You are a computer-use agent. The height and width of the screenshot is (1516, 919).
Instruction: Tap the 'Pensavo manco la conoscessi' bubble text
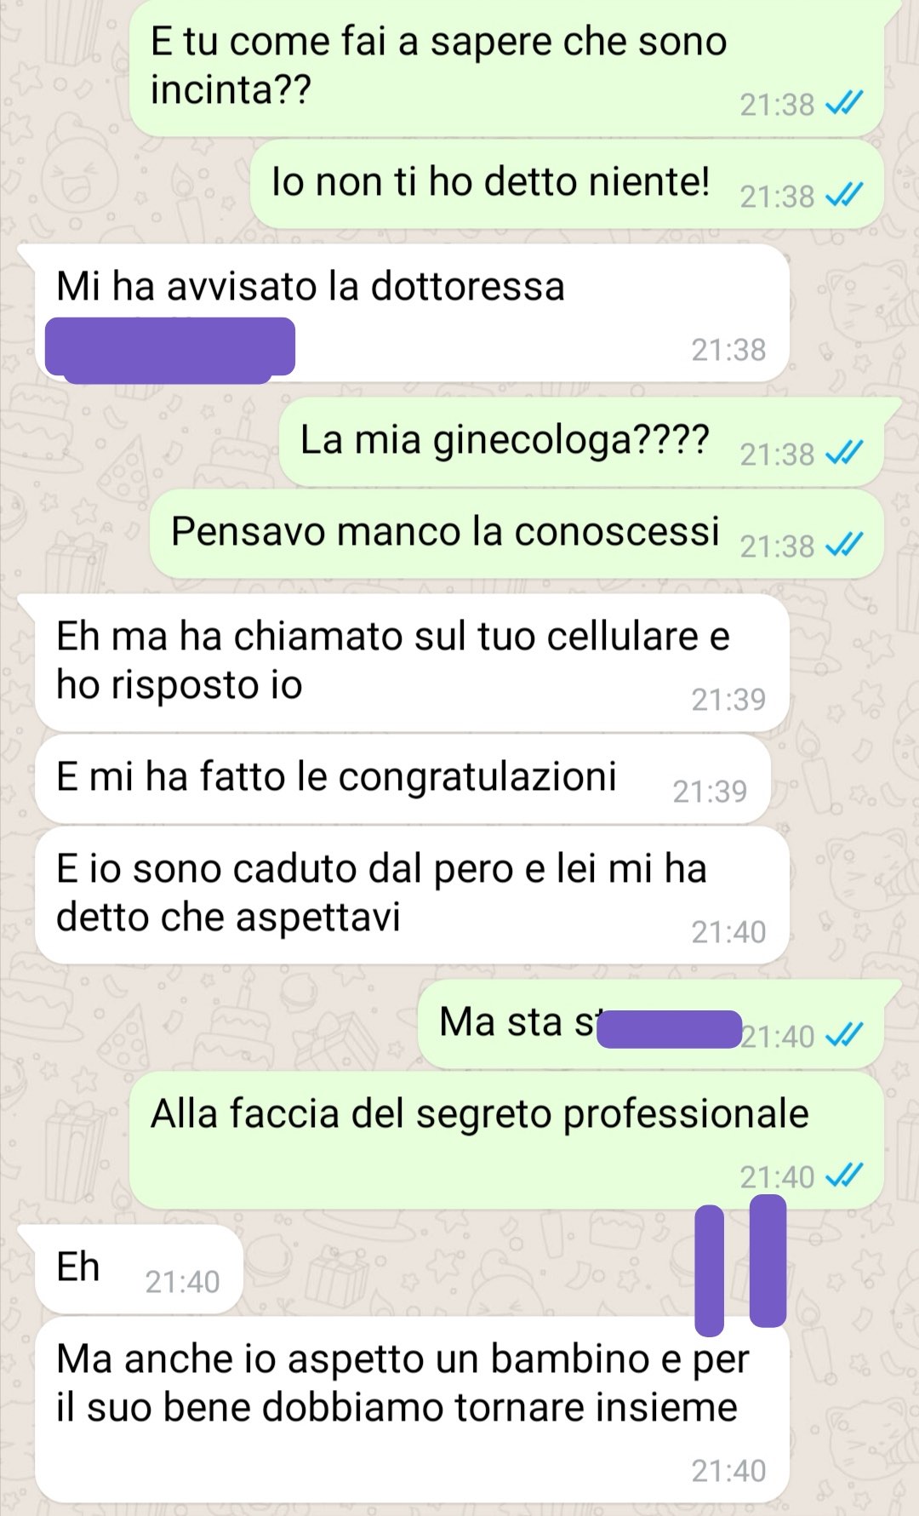coord(445,531)
